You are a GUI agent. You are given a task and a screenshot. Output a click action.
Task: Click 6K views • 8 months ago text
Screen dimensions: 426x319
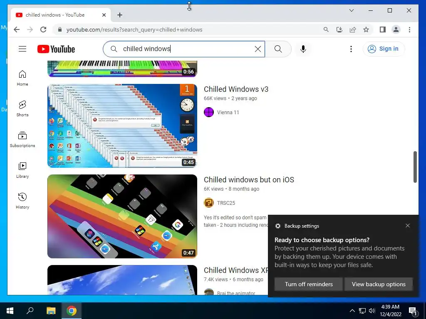click(231, 189)
